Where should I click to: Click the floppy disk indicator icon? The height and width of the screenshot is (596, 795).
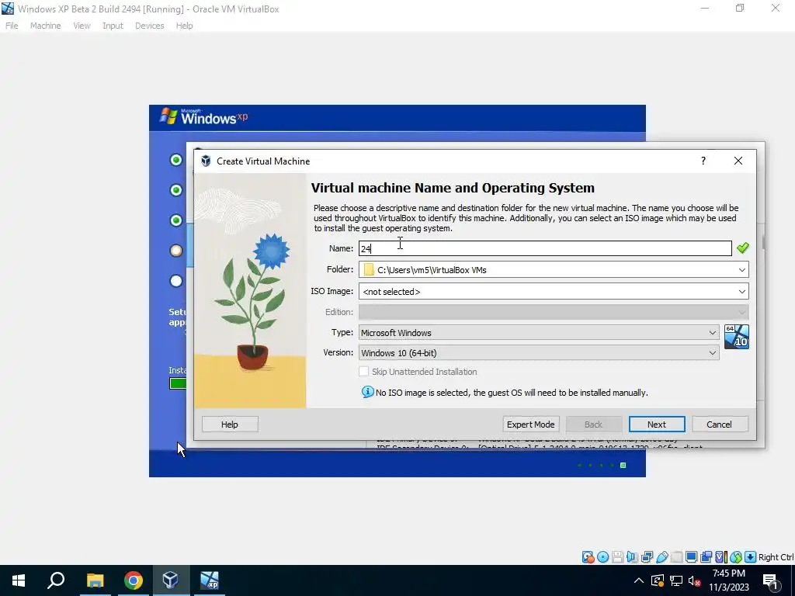(x=617, y=557)
